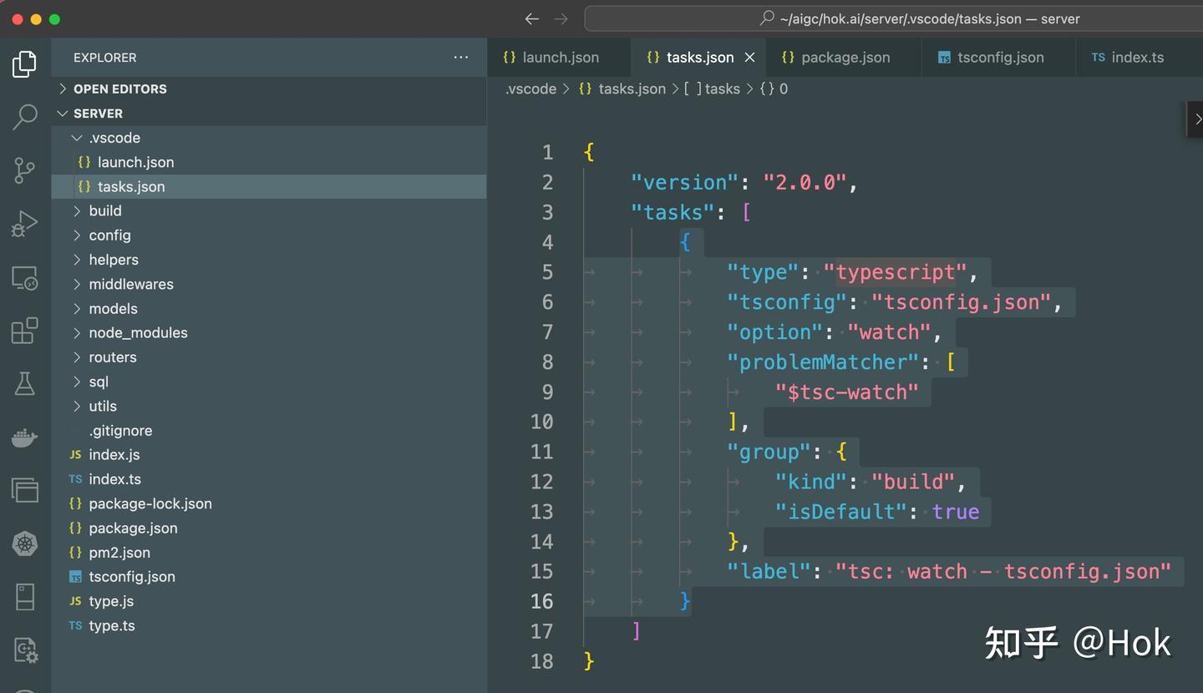Open the Source Control view
Screen dimensions: 1203x693
24,169
